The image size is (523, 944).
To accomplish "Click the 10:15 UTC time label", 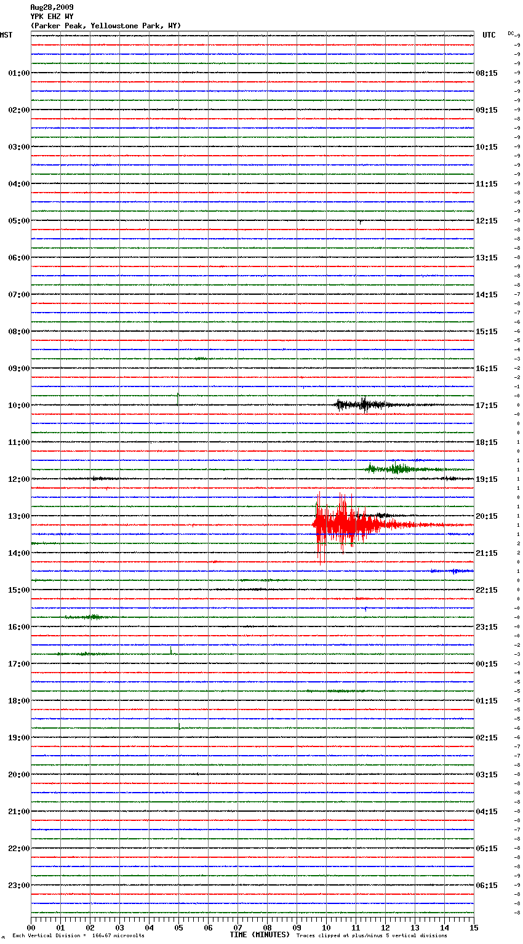I will point(487,147).
